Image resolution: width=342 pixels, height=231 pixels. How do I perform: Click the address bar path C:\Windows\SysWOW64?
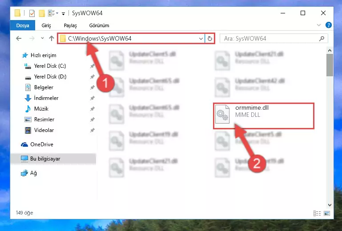tap(100, 38)
